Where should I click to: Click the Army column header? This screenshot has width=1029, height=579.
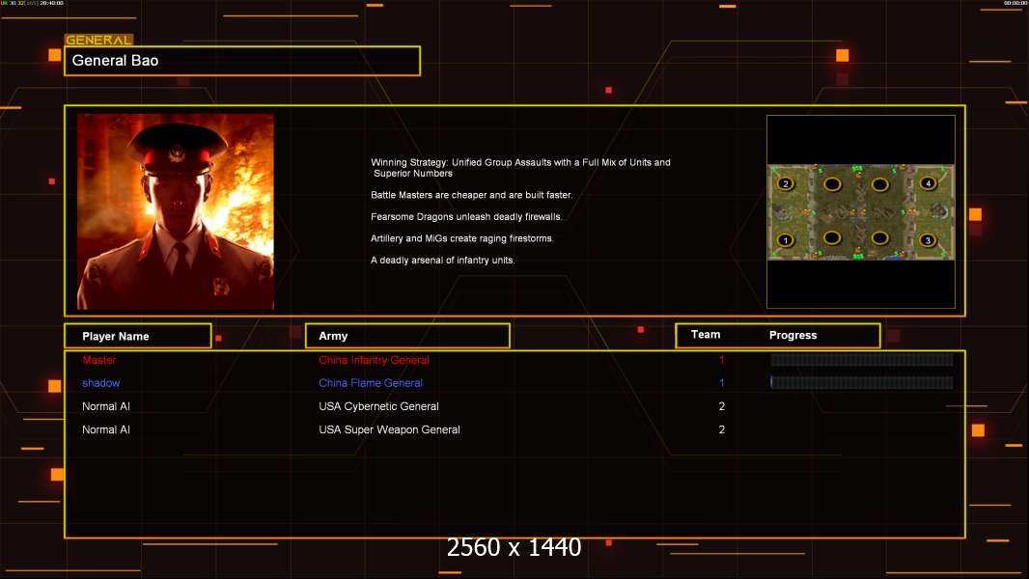(407, 336)
